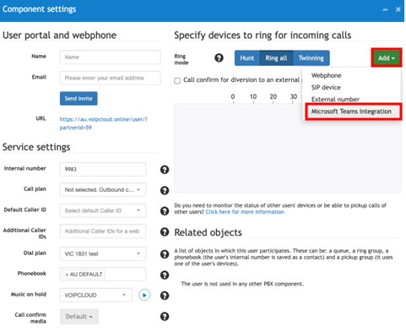Image resolution: width=406 pixels, height=332 pixels.
Task: Expand the Call plan dropdown
Action: 103,190
